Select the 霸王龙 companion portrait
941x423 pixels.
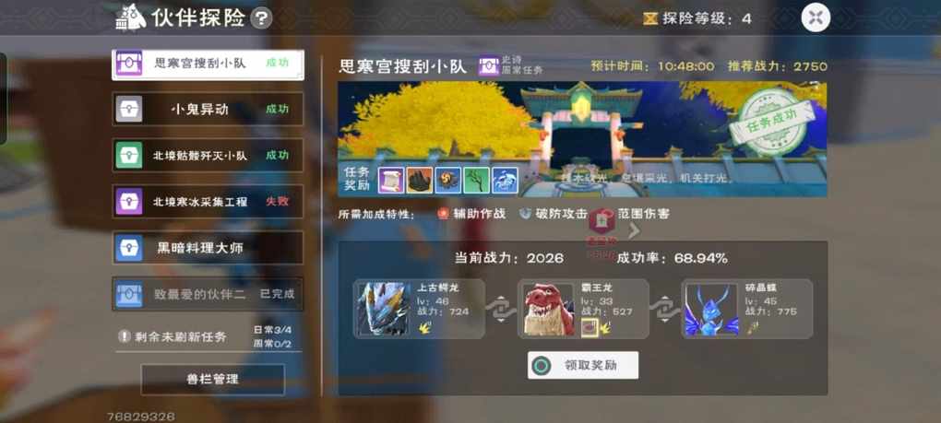pos(549,309)
